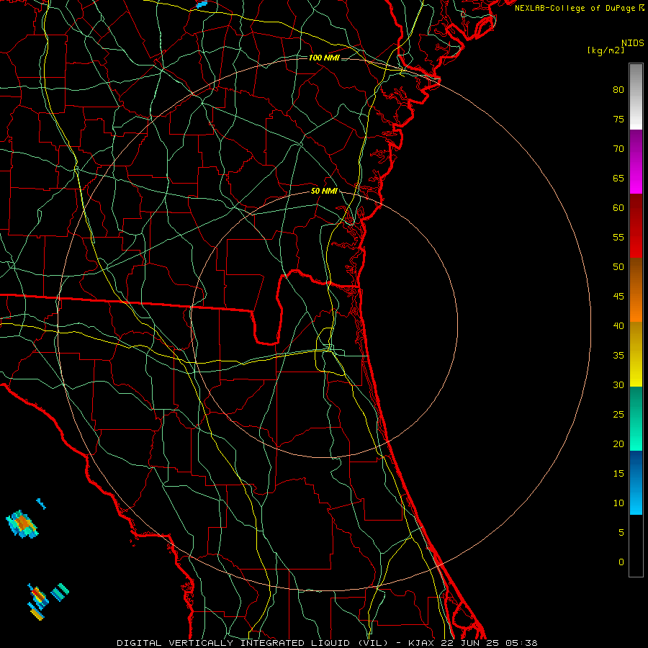Click the 0 value on the scale
This screenshot has height=648, width=648.
[x=621, y=562]
